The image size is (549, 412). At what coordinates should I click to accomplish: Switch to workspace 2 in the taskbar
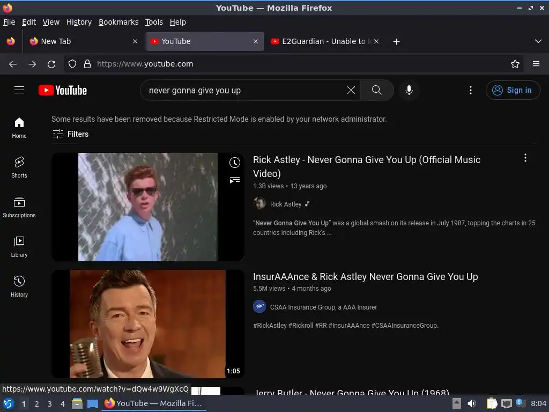37,404
